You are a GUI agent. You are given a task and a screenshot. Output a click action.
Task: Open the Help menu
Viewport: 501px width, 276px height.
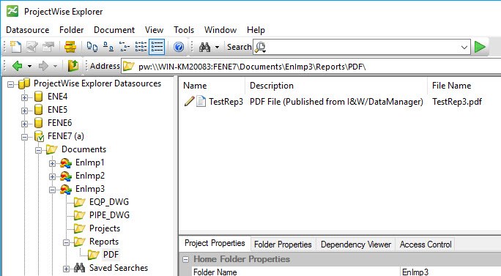256,30
